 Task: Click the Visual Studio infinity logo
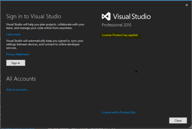107,16
